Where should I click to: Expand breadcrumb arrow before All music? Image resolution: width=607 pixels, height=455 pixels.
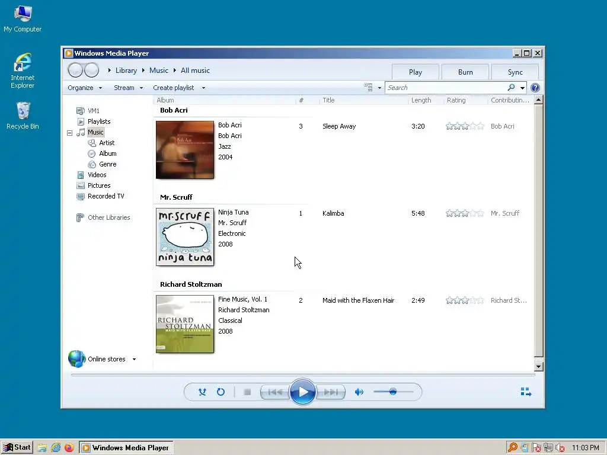[x=175, y=71]
